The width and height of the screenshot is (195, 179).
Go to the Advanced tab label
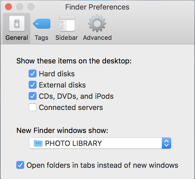(97, 38)
